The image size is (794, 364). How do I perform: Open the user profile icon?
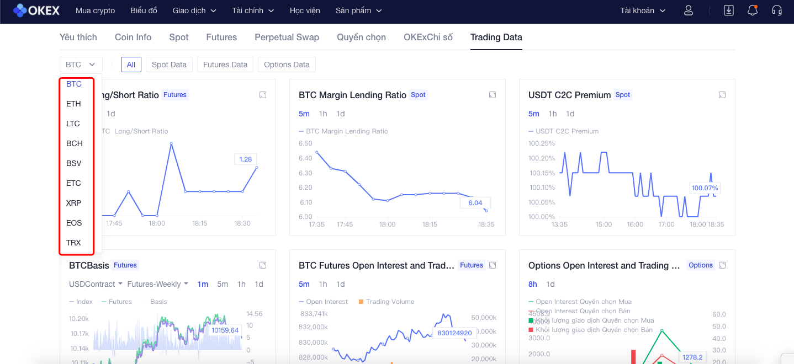(688, 10)
